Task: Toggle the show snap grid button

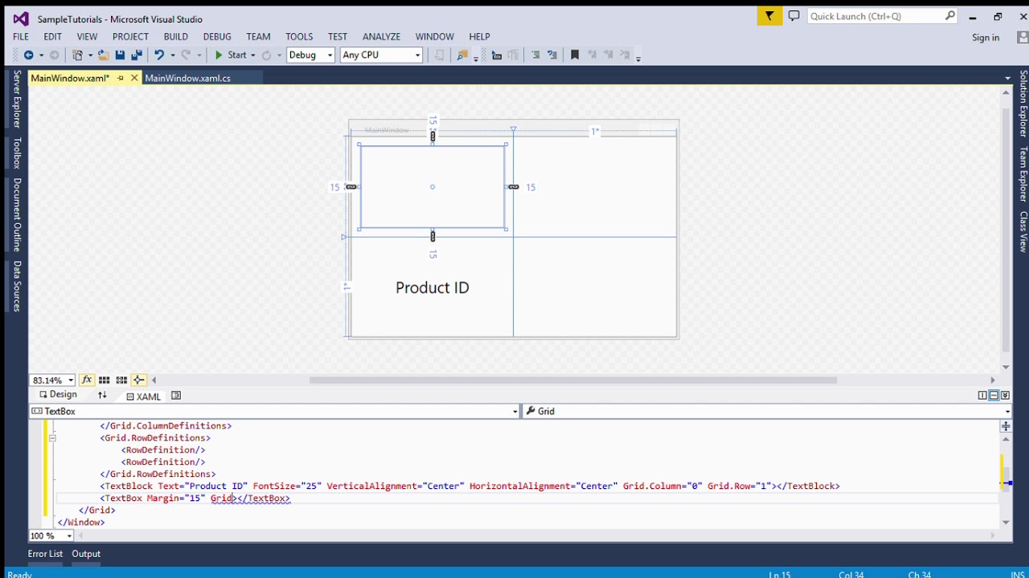Action: (x=104, y=380)
